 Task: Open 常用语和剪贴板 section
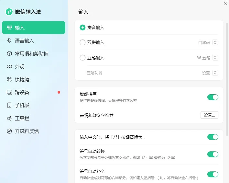[34, 53]
